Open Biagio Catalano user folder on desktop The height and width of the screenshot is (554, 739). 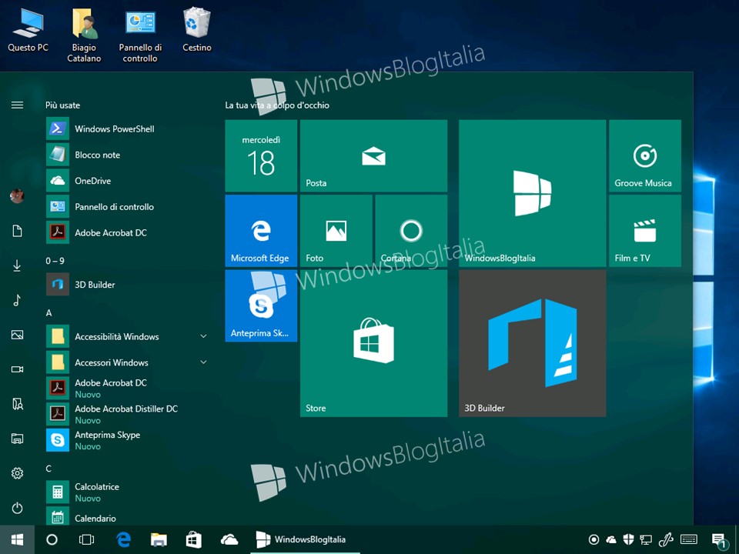85,35
